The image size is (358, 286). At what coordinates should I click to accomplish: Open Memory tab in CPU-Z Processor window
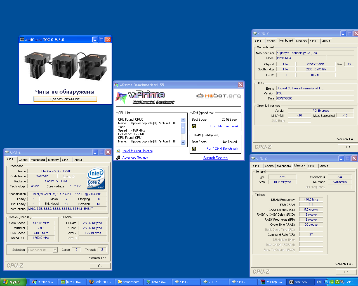click(53, 160)
